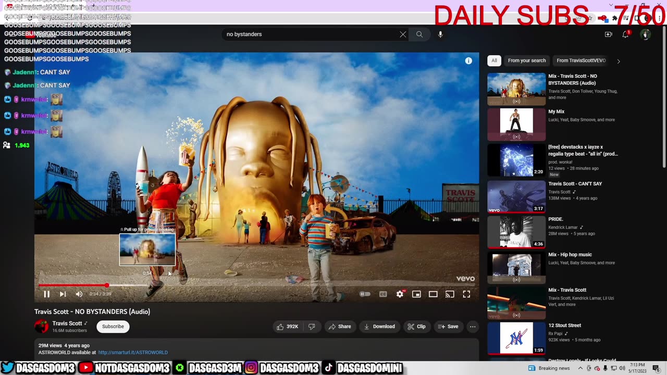This screenshot has width=667, height=375.
Task: Click the video info card icon
Action: coord(468,61)
